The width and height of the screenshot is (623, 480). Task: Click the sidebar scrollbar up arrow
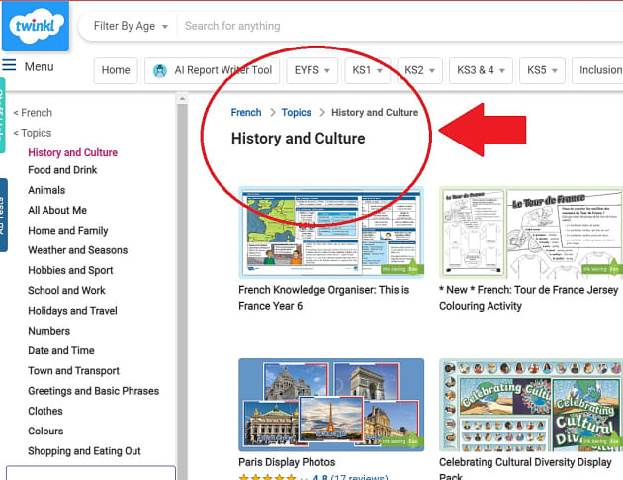(182, 98)
